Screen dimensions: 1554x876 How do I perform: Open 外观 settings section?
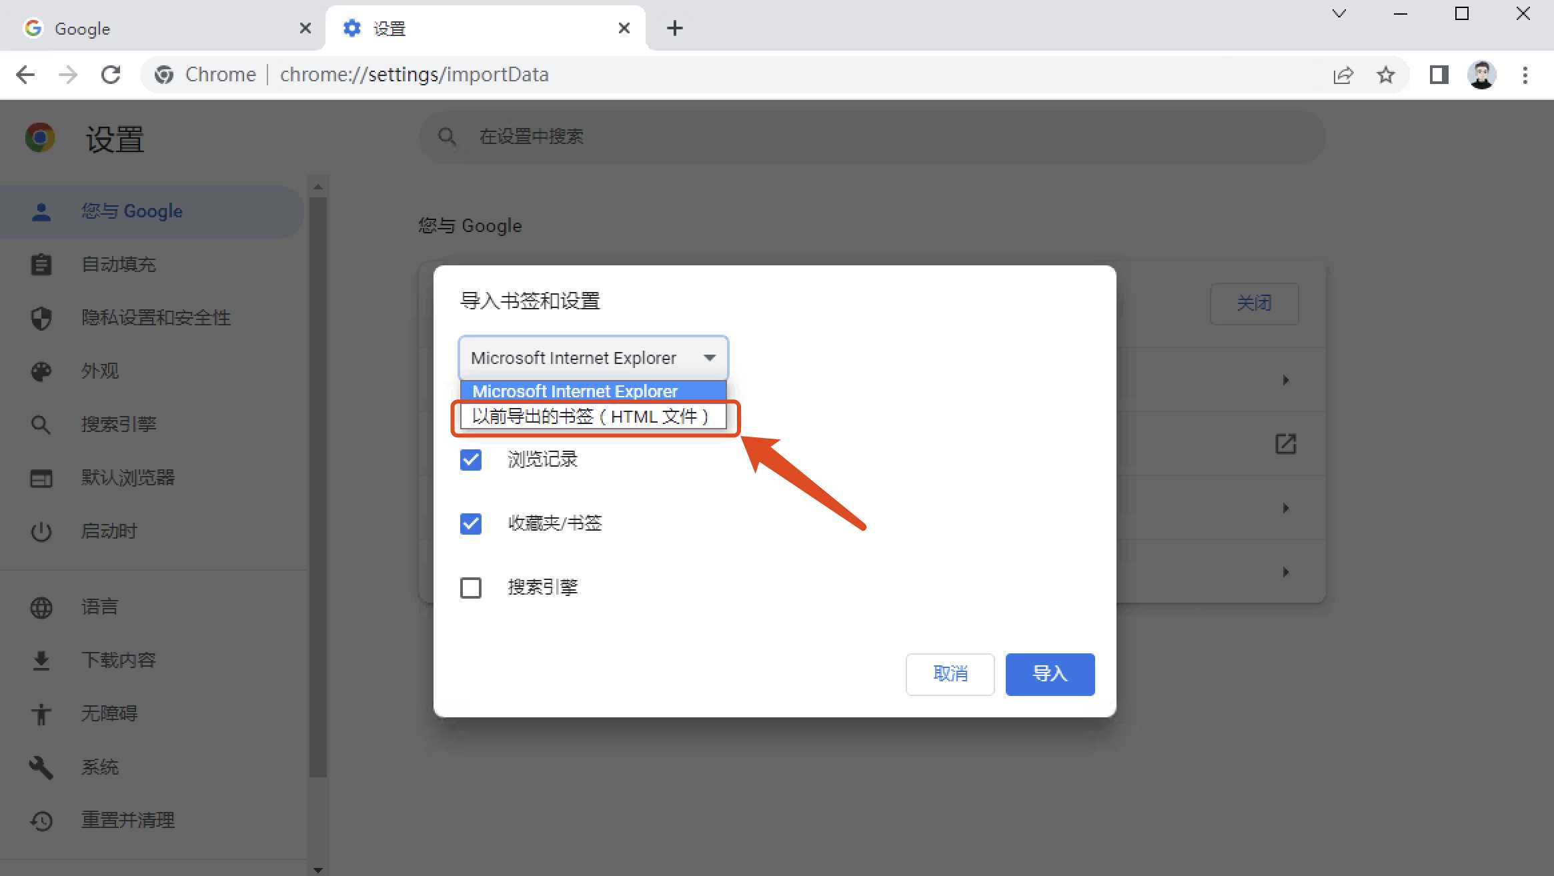click(152, 371)
